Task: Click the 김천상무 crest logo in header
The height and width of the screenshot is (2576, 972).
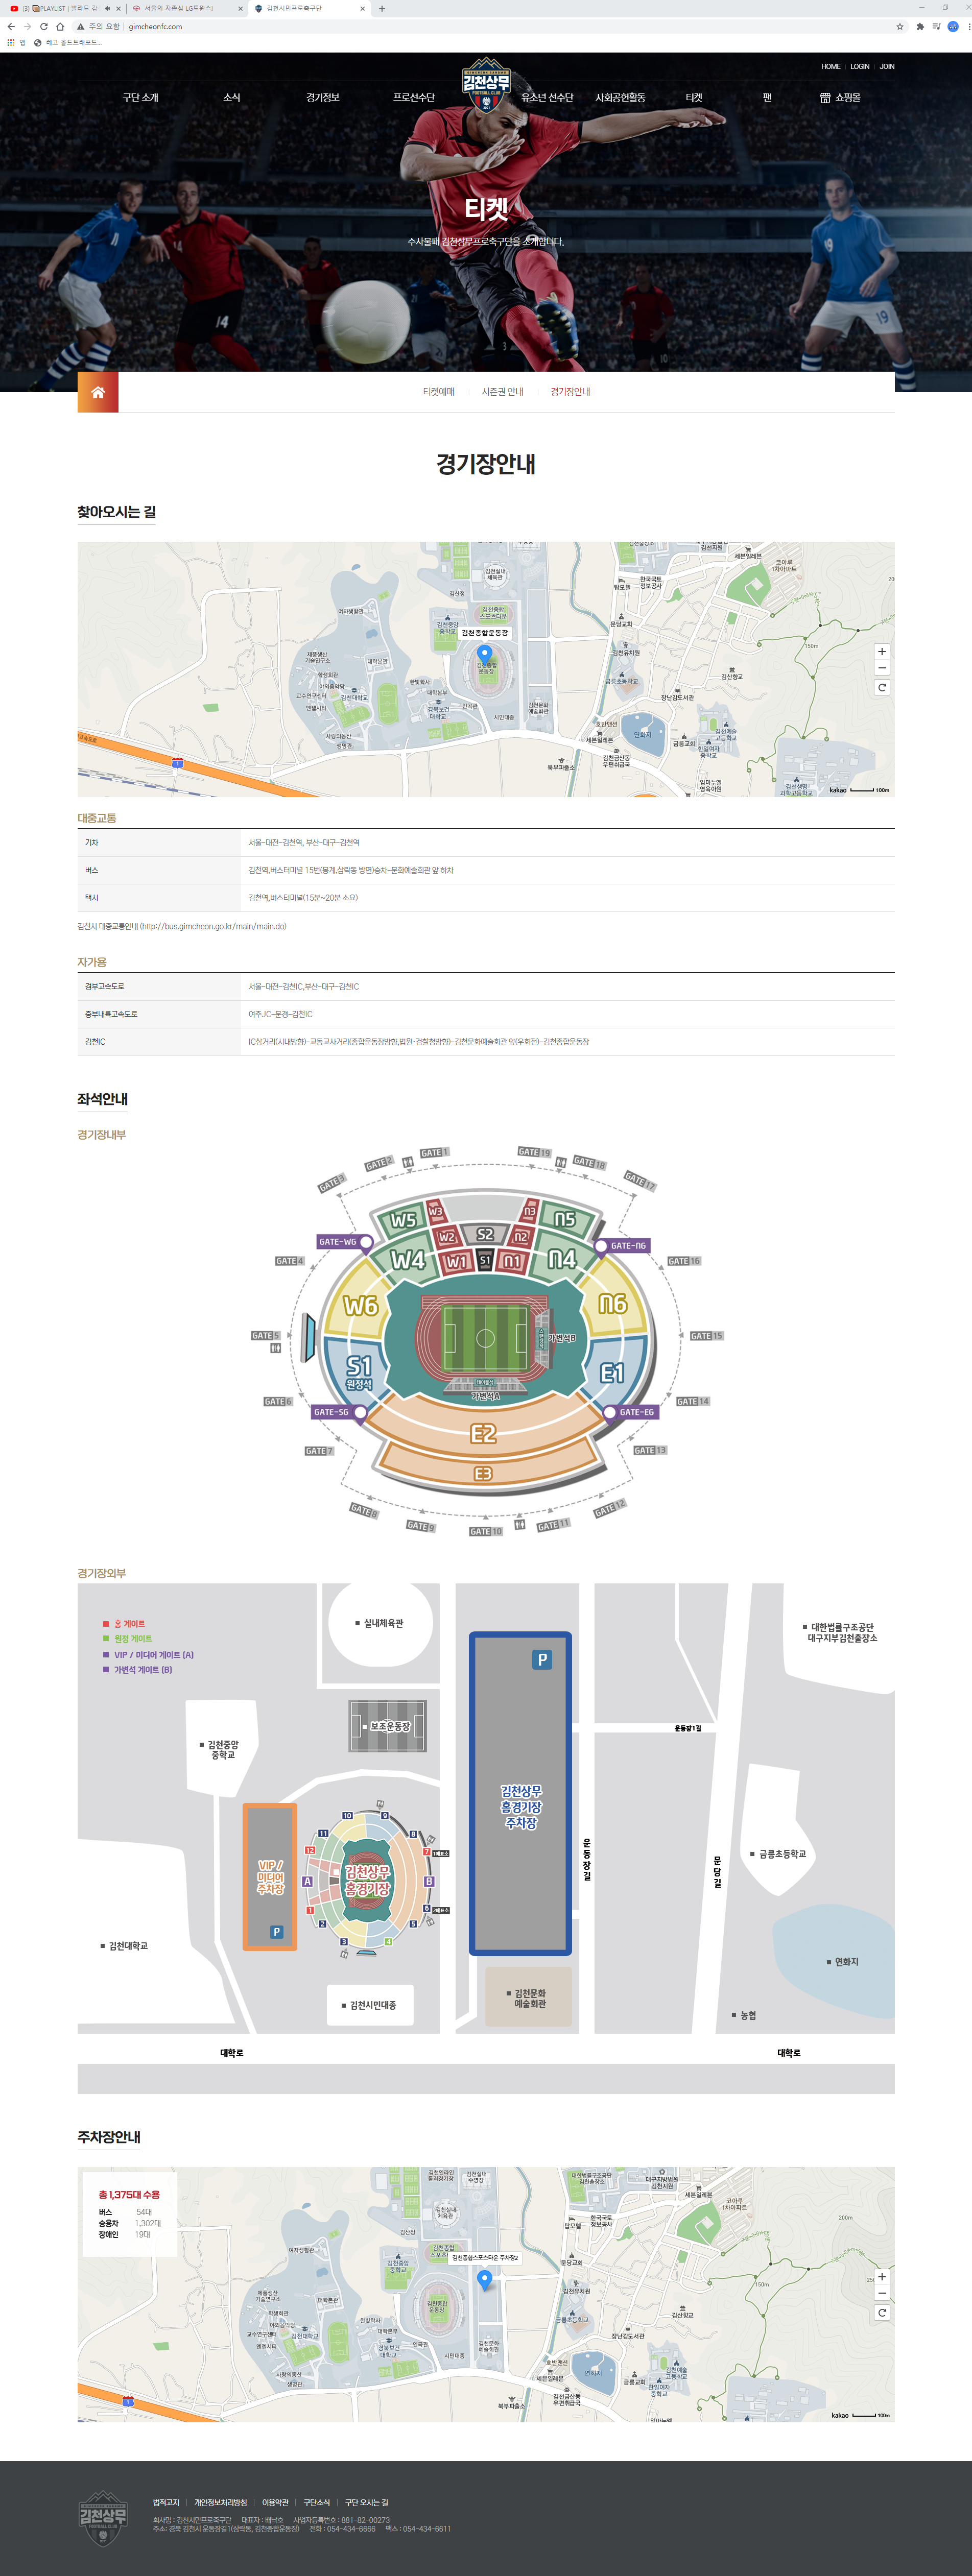Action: [486, 85]
